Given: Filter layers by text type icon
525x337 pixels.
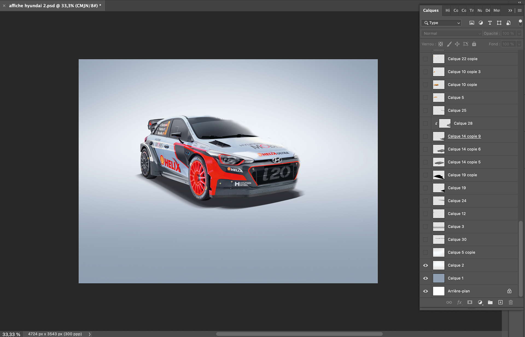Looking at the screenshot, I should click(490, 23).
